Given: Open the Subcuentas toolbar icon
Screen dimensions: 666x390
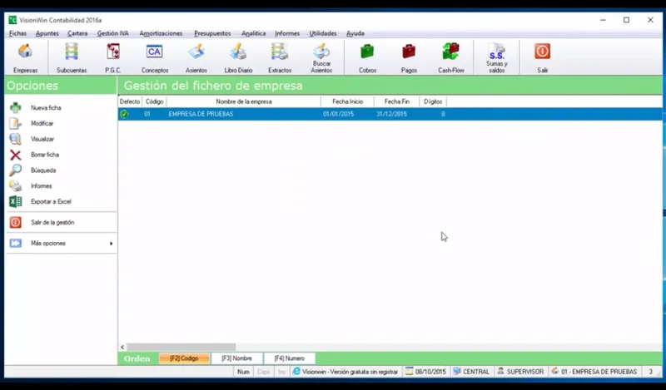Looking at the screenshot, I should 72,57.
